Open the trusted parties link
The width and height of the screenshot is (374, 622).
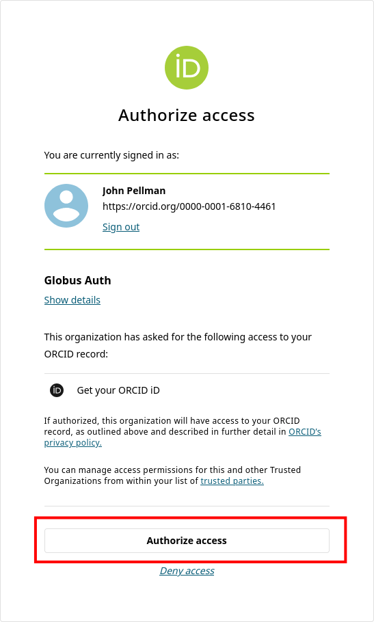[232, 481]
